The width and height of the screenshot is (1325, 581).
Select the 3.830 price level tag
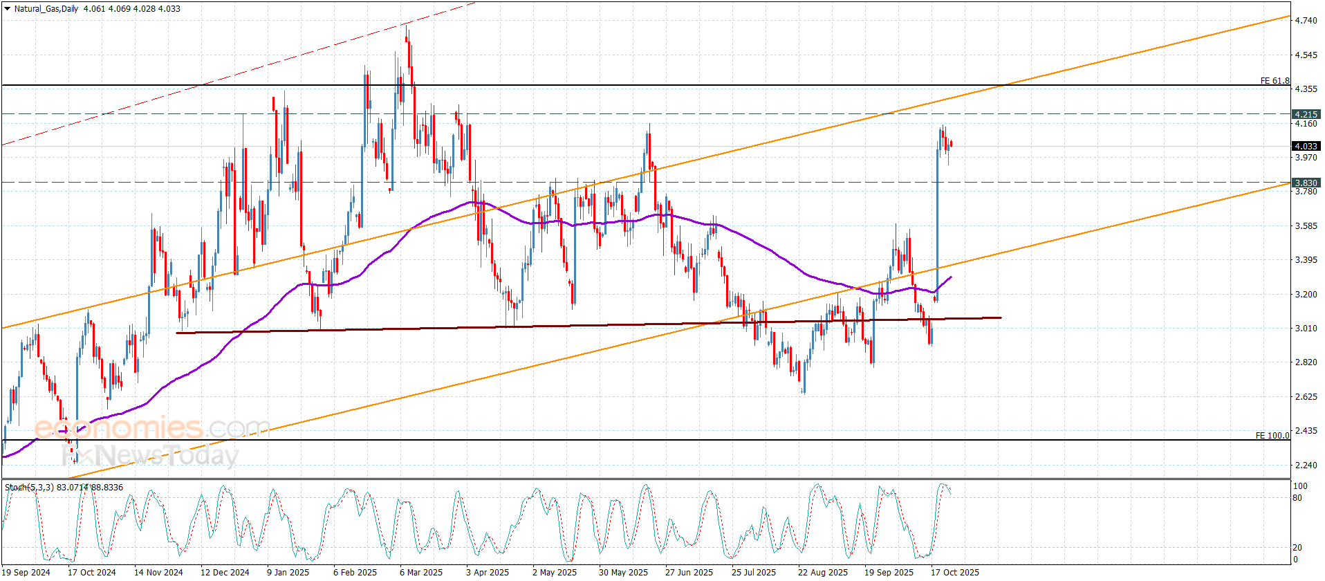(1306, 183)
